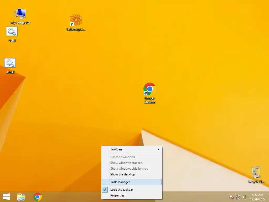The image size is (269, 202).
Task: Expand the Toolbars submenu
Action: click(x=132, y=149)
